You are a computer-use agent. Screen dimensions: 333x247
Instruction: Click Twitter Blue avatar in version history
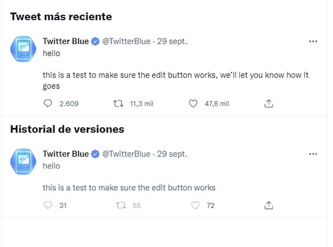[x=23, y=162]
